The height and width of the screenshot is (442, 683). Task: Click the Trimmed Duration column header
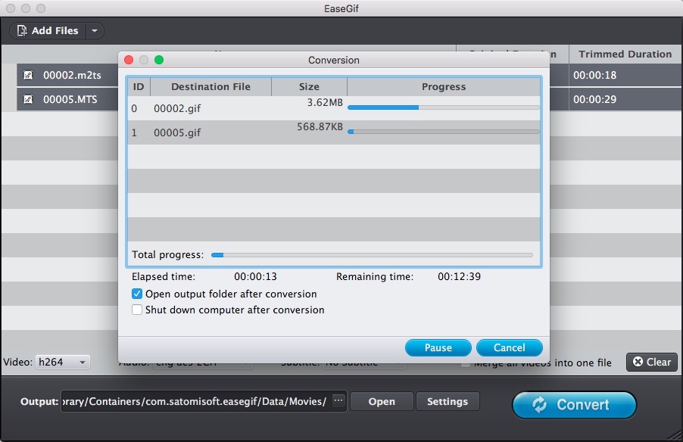click(x=625, y=54)
